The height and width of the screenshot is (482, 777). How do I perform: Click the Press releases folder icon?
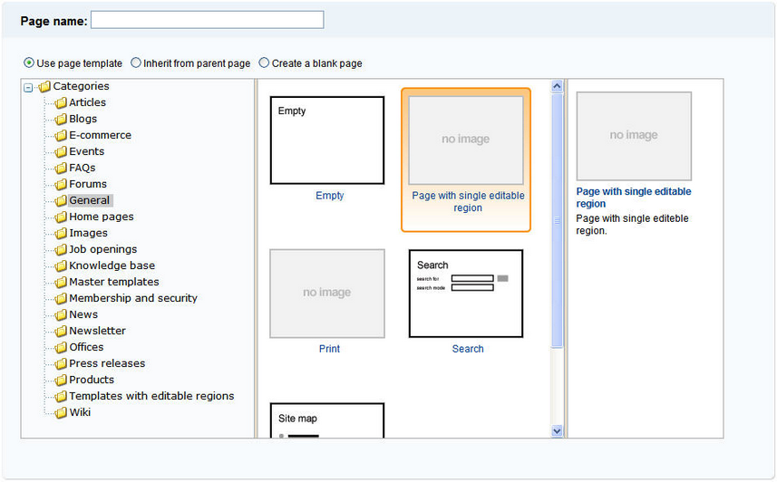61,364
